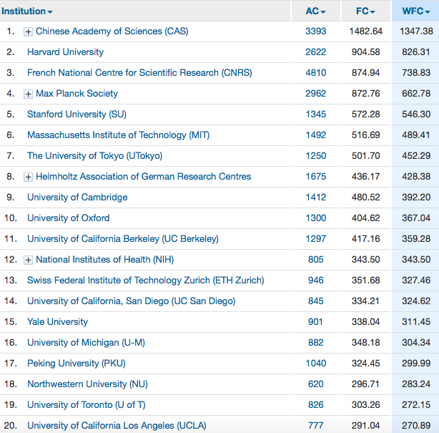Click AC value 620 for Northwestern

[x=315, y=384]
